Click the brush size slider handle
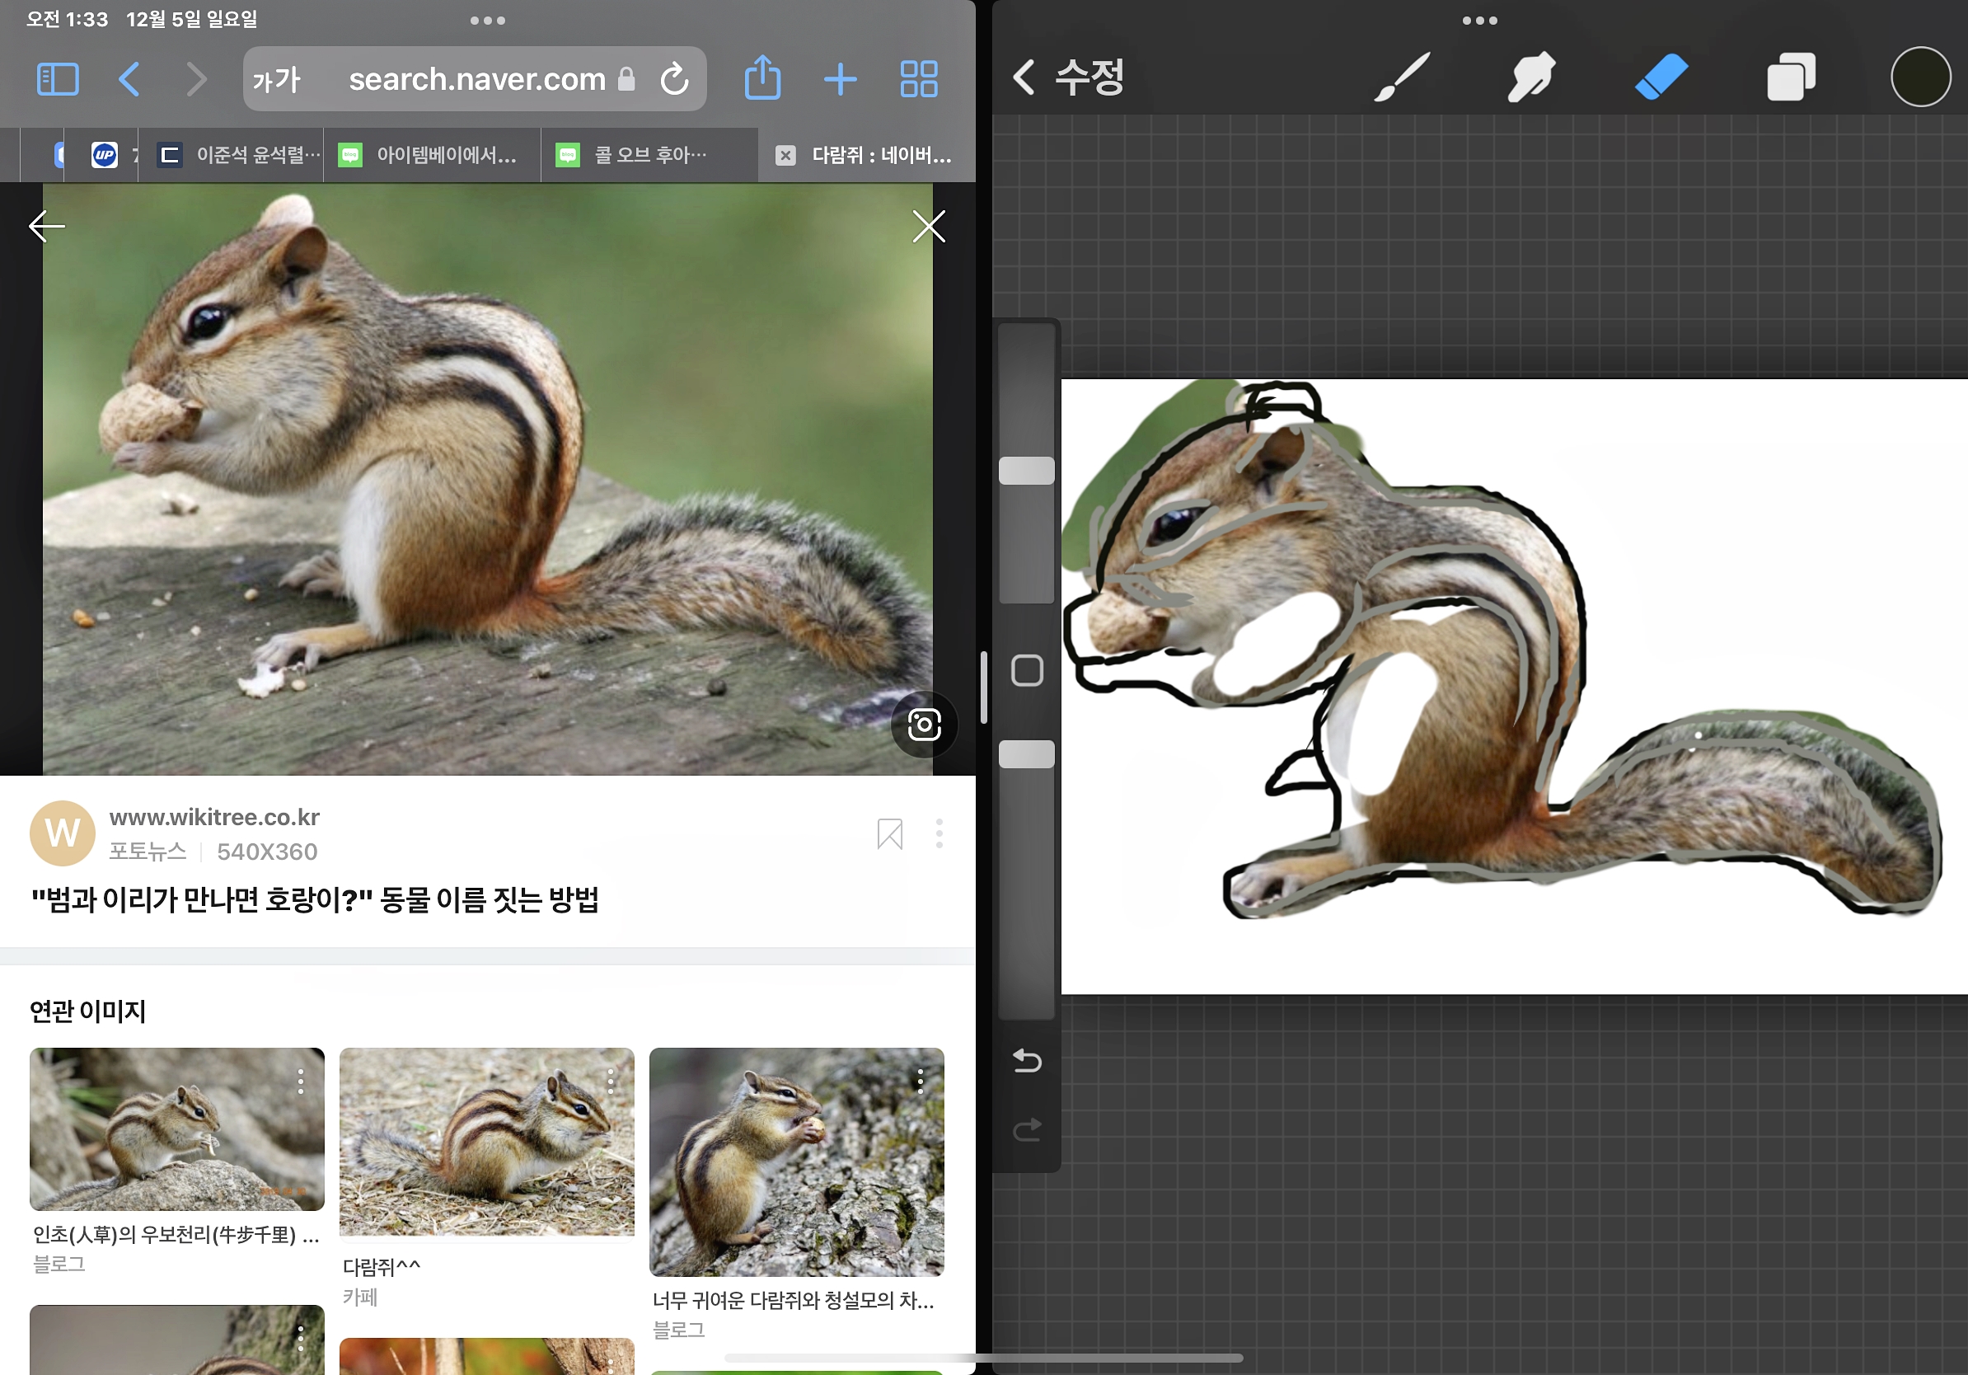 coord(1027,471)
